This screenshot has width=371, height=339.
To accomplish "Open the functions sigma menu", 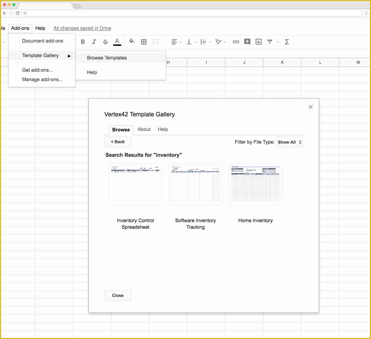I will 287,42.
